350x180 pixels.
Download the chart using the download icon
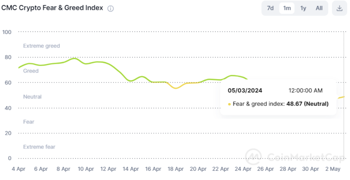(x=340, y=8)
